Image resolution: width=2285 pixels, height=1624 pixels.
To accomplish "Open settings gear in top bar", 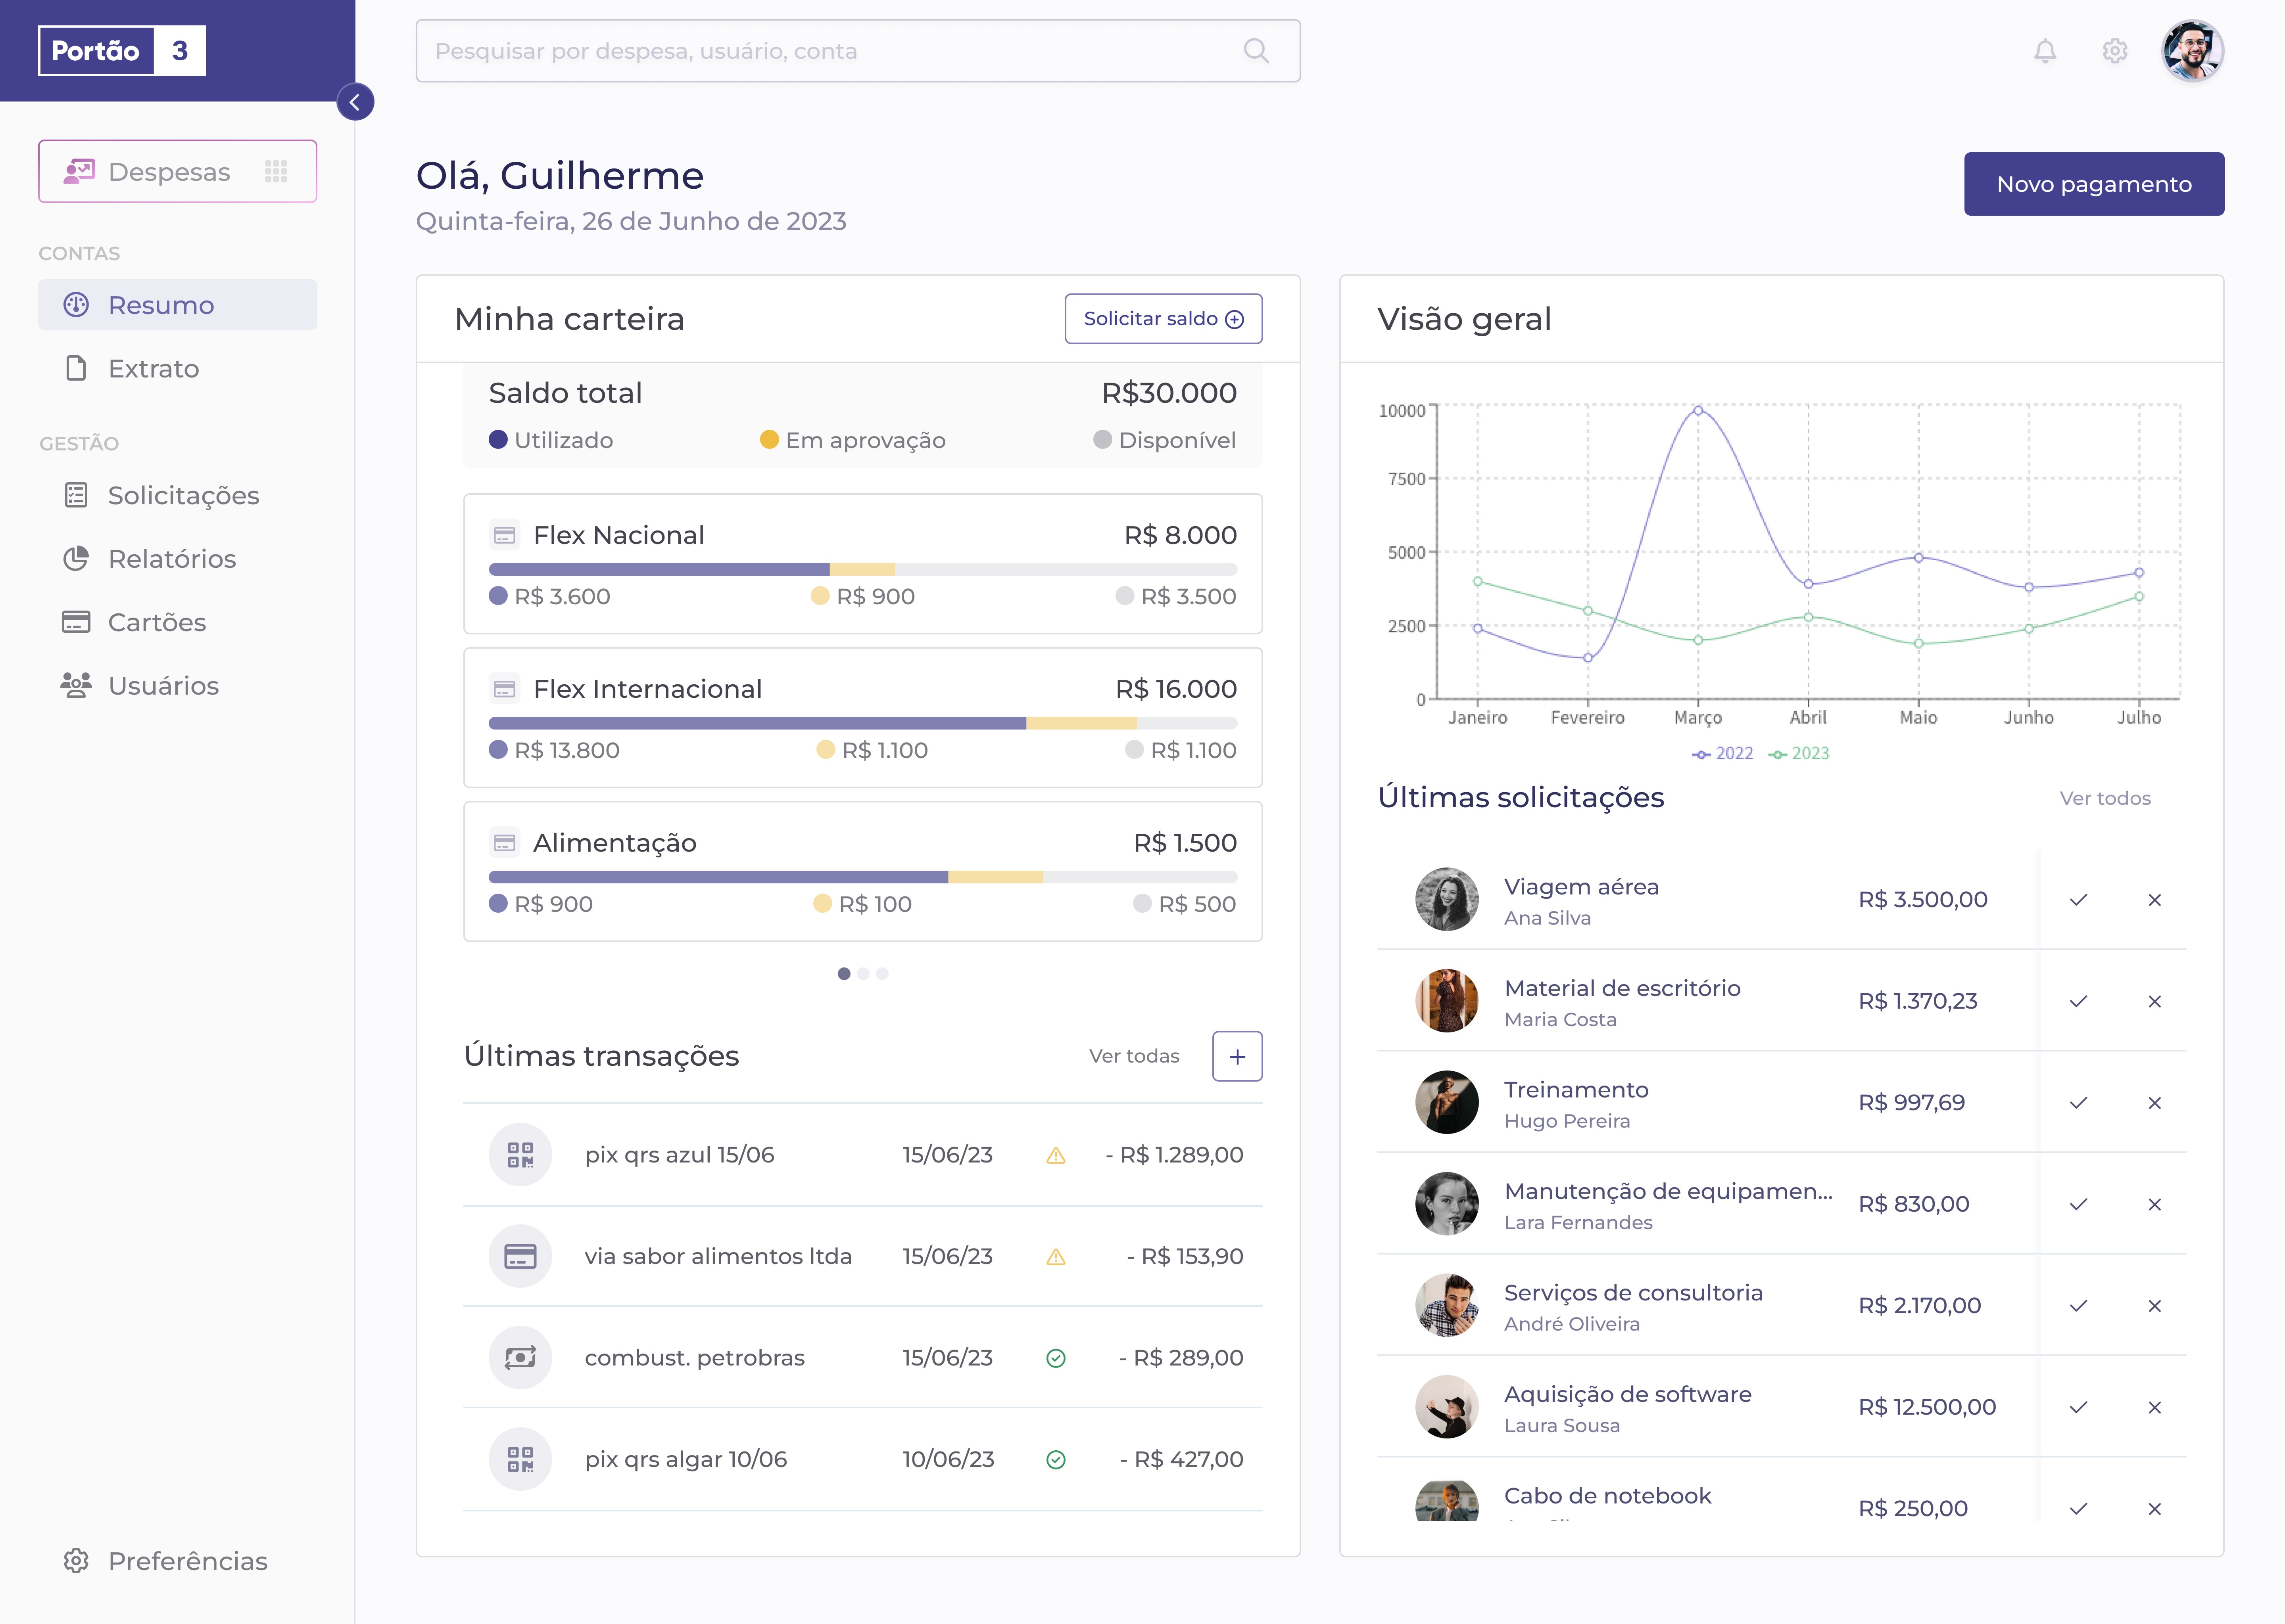I will [x=2114, y=51].
